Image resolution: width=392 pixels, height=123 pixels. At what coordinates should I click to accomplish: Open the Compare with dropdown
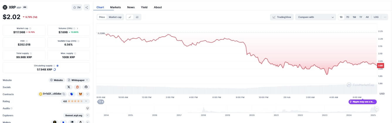coord(315,17)
